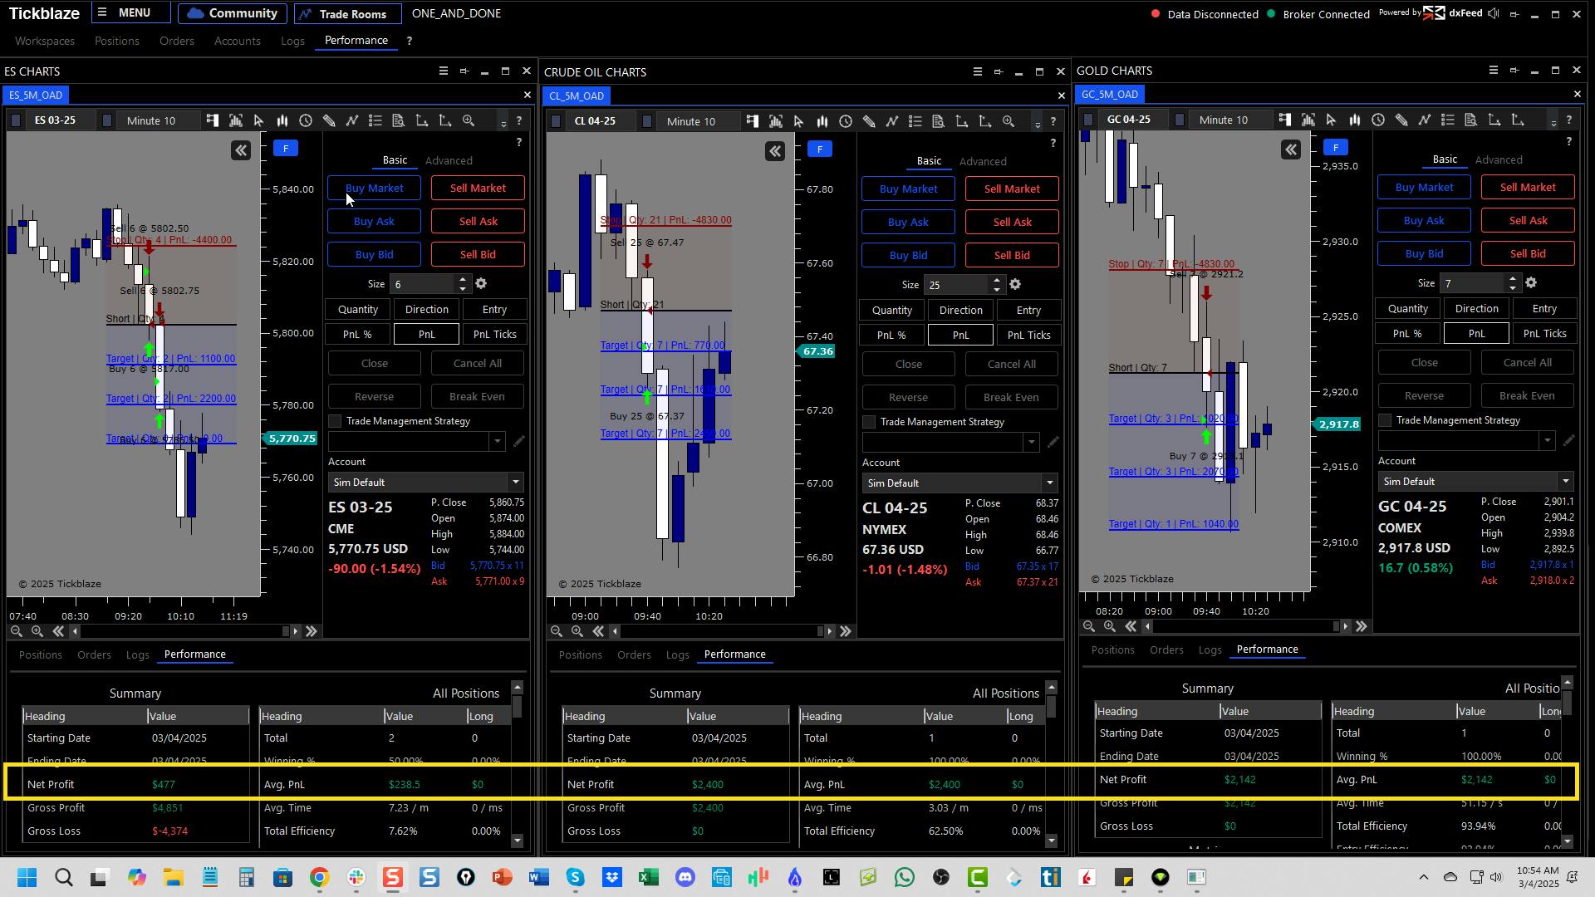Check Trade Management Strategy box in Gold panel
The width and height of the screenshot is (1595, 897).
click(x=1385, y=421)
